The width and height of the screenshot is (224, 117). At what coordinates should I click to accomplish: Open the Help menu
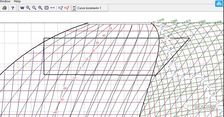click(17, 2)
